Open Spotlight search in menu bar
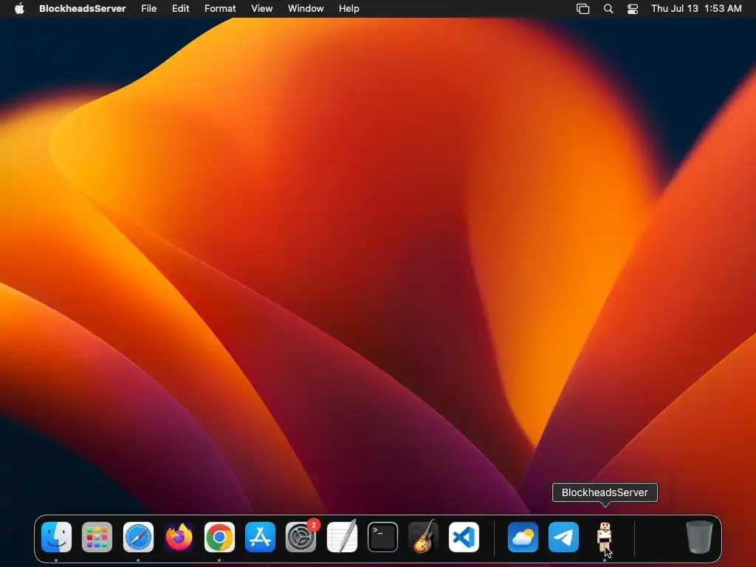Viewport: 756px width, 567px height. (608, 9)
